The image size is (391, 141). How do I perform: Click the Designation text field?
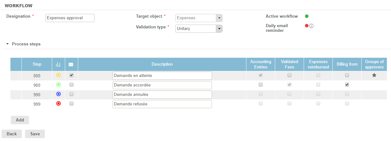pos(70,18)
